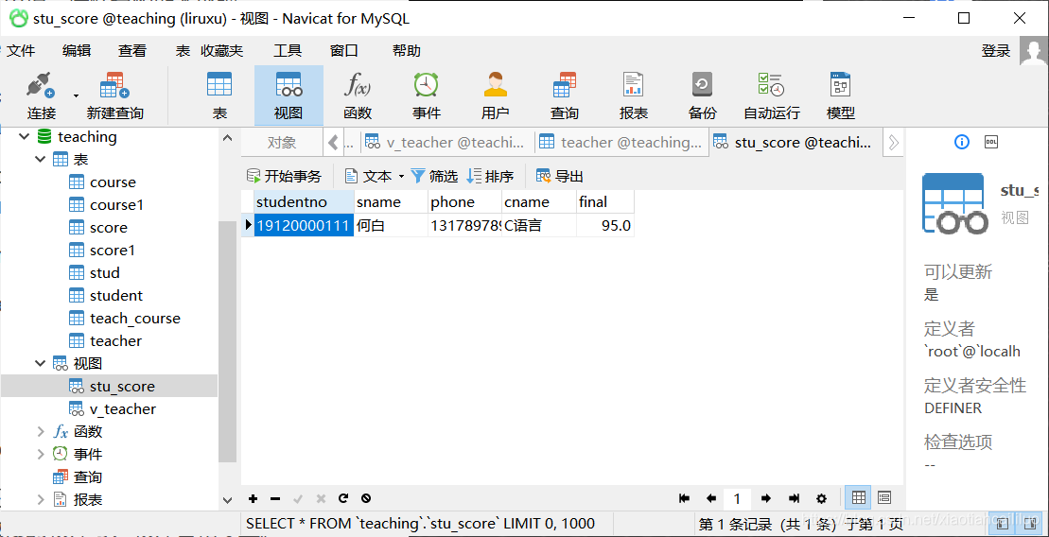This screenshot has height=537, width=1049.
Task: Expand the 函数 functions tree node
Action: click(x=42, y=431)
